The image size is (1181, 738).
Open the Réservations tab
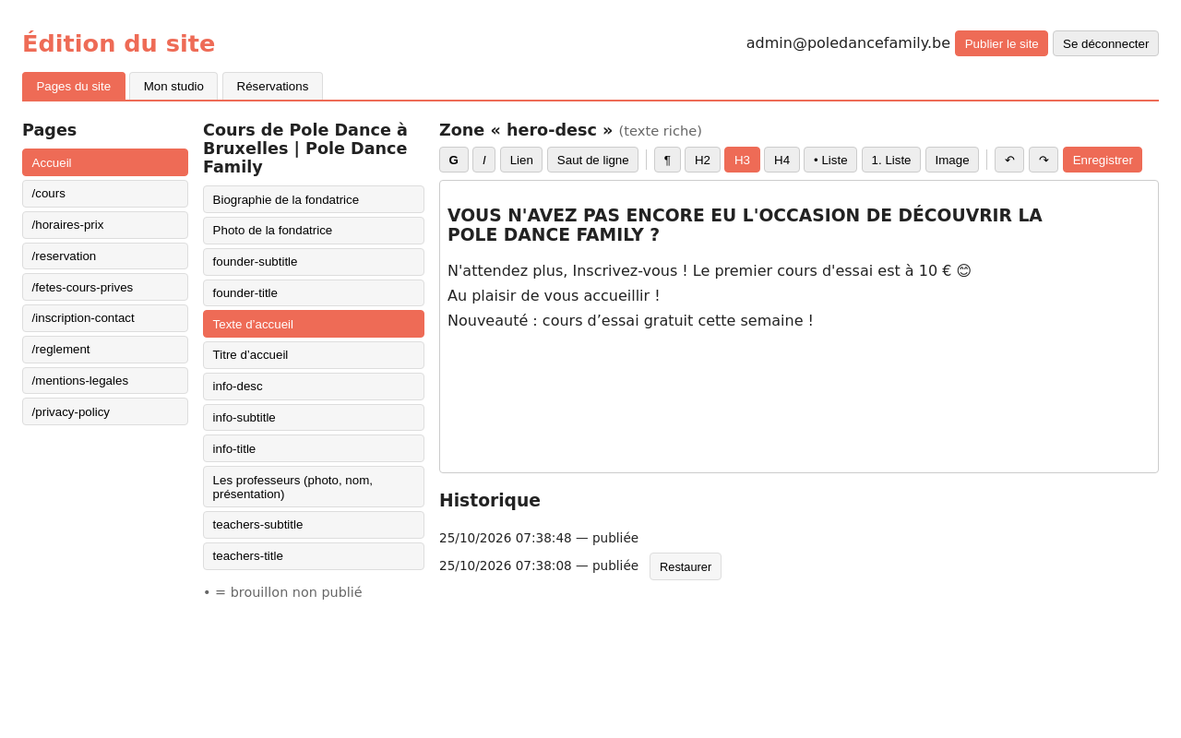click(x=272, y=86)
